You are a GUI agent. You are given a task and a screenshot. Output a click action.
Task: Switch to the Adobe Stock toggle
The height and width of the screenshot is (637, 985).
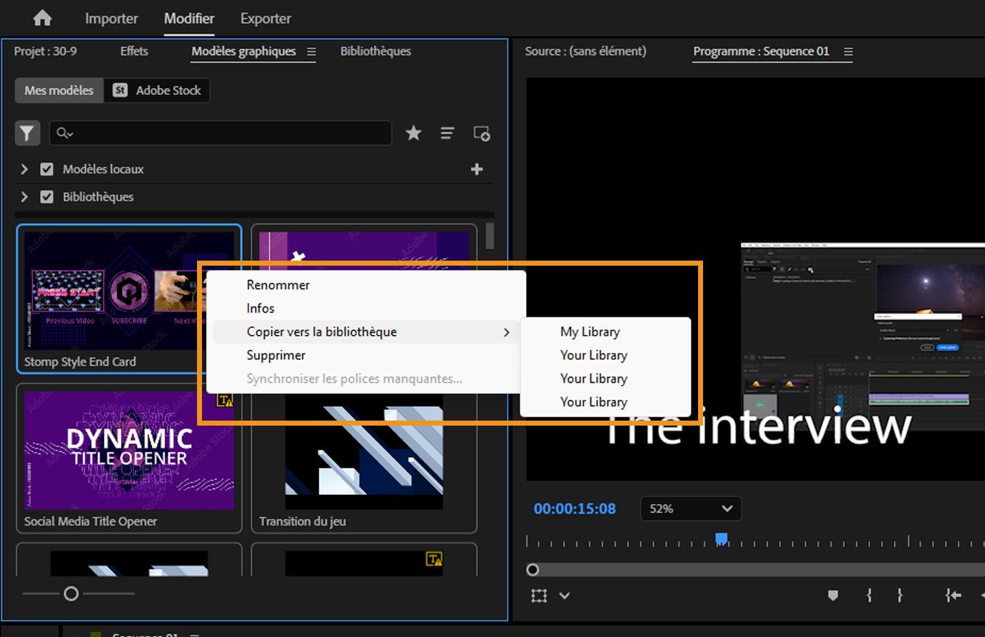click(158, 91)
